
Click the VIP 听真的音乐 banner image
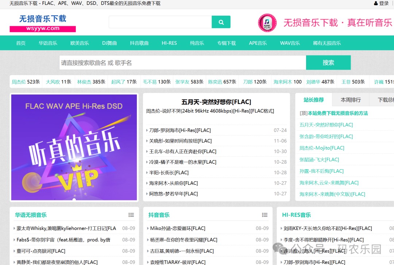74,147
